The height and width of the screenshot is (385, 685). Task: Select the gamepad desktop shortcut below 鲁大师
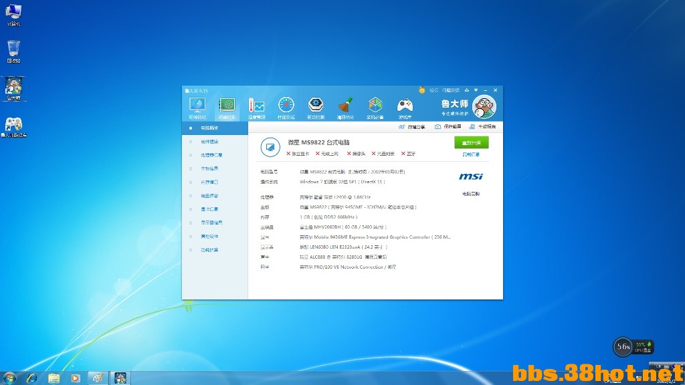click(x=13, y=127)
